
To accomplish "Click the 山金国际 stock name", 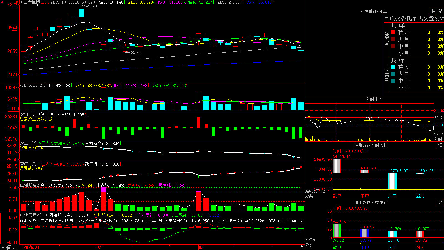I will [x=32, y=2].
